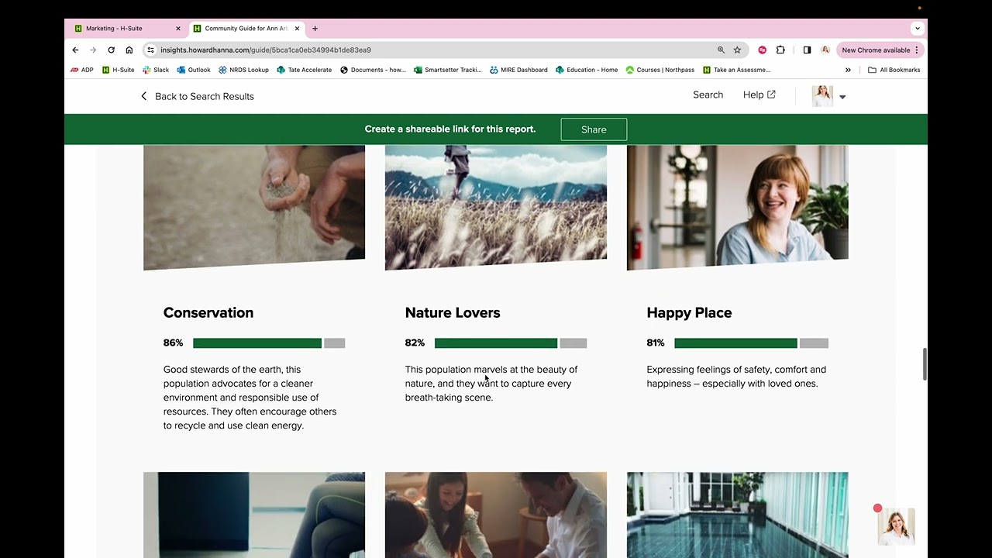Open the H-Suite bookmark

coord(118,70)
